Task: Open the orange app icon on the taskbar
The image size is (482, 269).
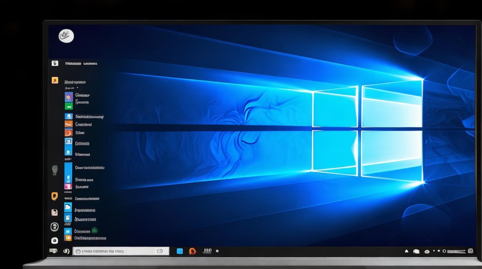Action: pyautogui.click(x=193, y=251)
